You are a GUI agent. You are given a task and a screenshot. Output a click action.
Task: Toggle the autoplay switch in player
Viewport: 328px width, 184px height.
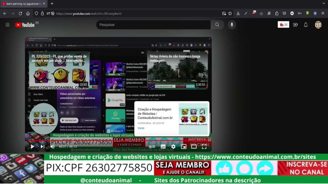152,147
